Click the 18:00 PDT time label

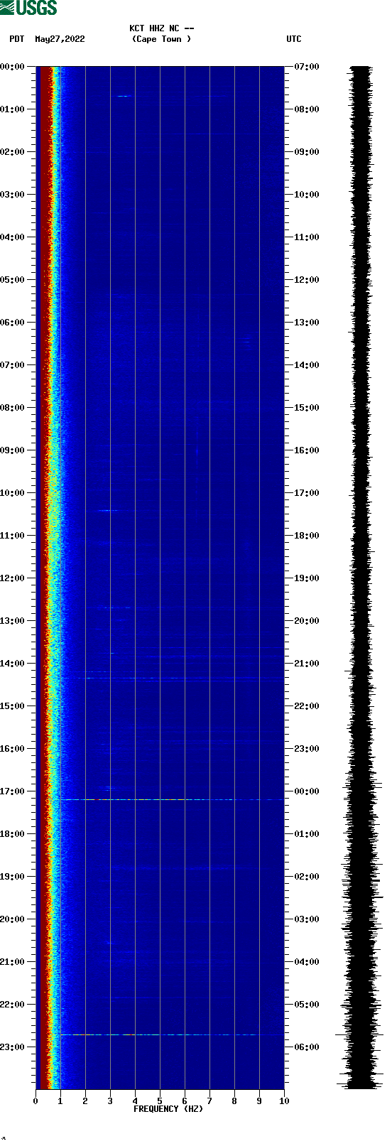tap(13, 834)
